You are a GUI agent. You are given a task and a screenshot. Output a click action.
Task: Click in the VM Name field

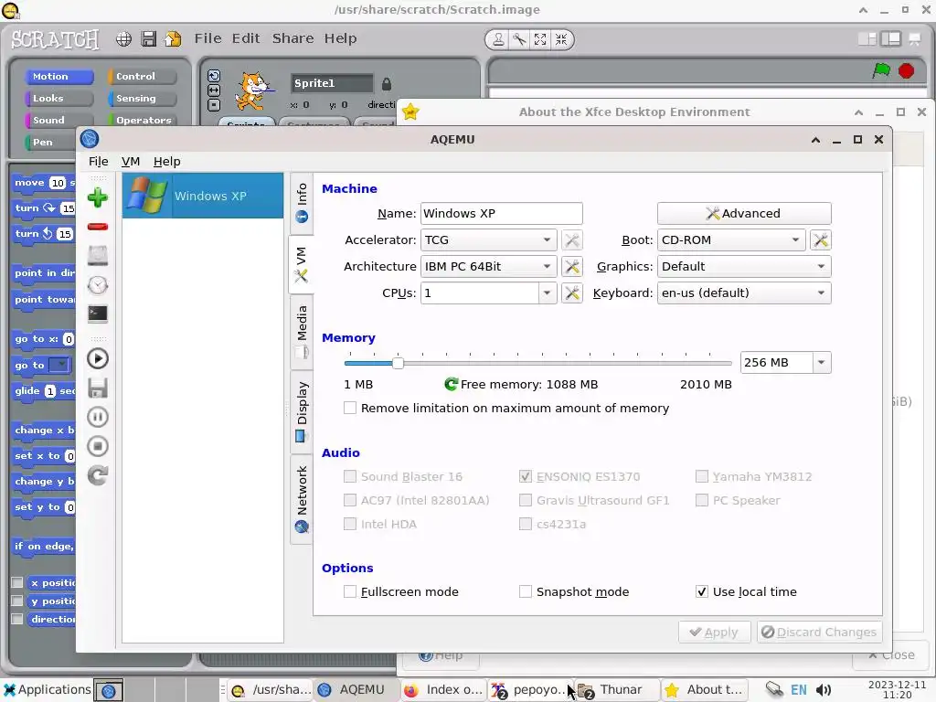point(502,213)
